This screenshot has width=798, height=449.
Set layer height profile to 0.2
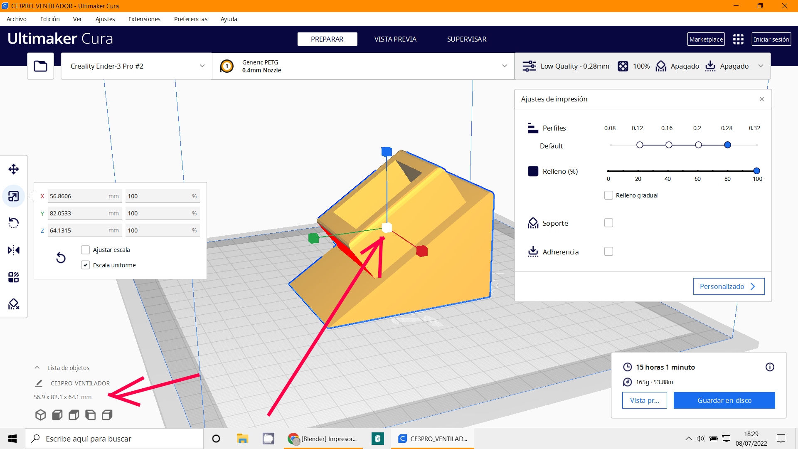tap(698, 145)
